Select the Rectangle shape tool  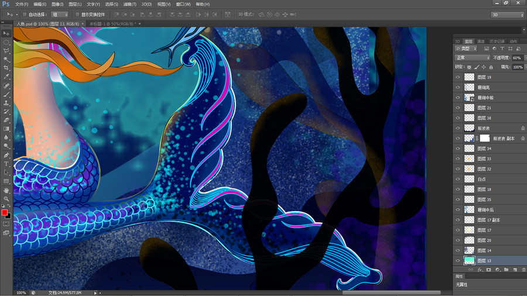click(x=6, y=181)
